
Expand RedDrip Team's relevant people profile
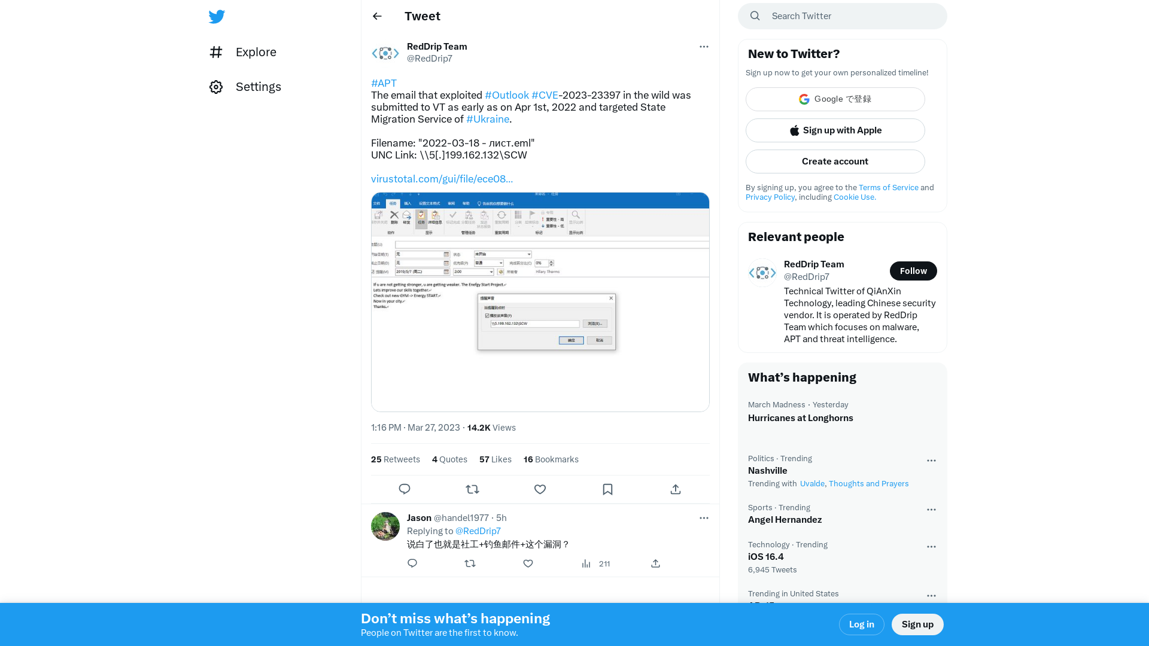tap(814, 264)
